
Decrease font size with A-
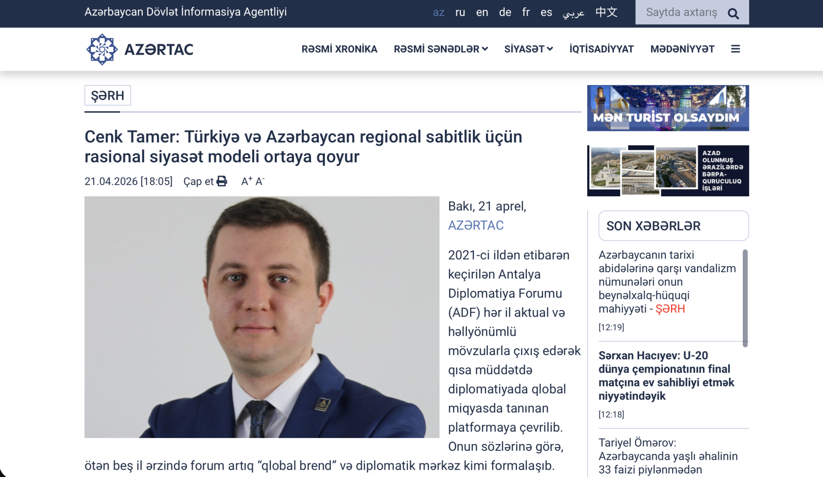click(260, 181)
